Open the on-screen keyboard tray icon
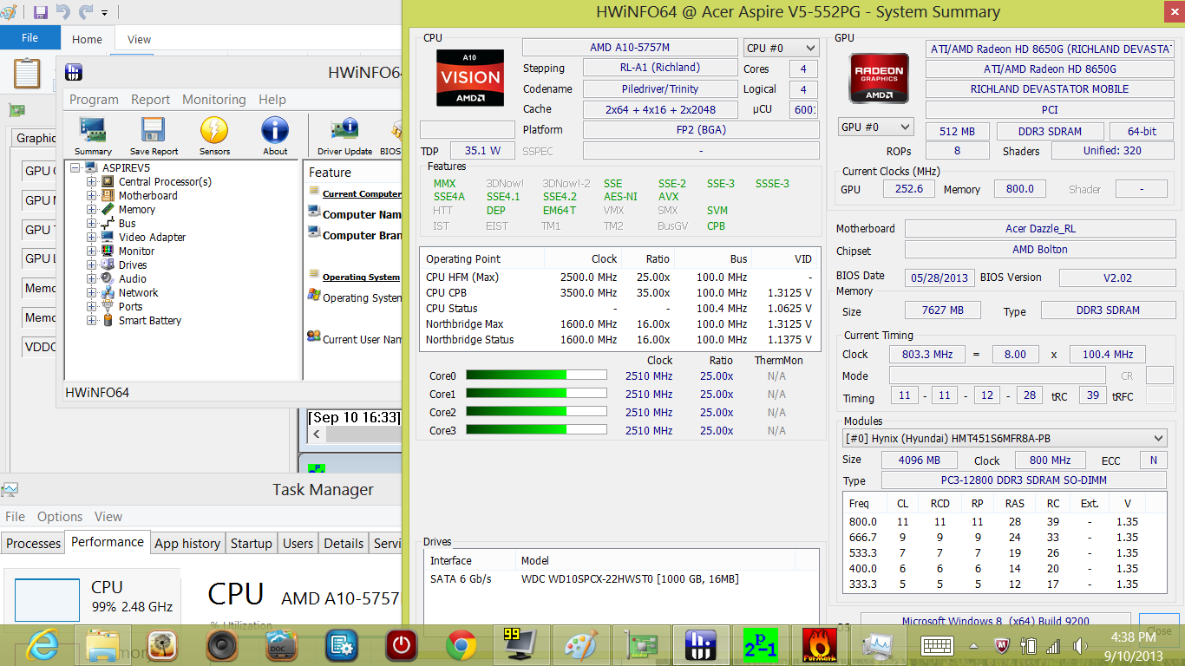Image resolution: width=1185 pixels, height=666 pixels. coord(939,646)
